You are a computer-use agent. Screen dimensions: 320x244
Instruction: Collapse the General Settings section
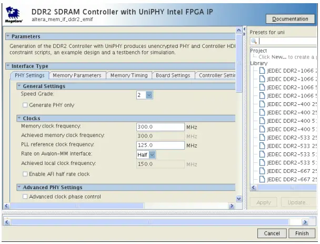[19, 86]
